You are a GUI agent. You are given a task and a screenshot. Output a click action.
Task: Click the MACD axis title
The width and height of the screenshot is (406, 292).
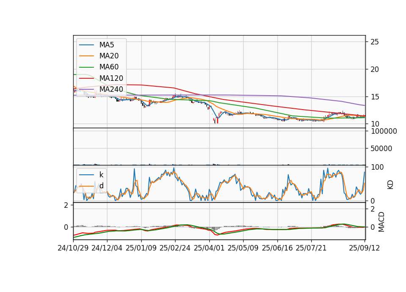[381, 222]
